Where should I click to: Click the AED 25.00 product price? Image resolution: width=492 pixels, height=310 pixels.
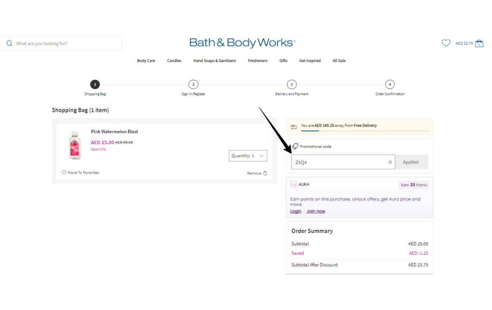click(x=103, y=143)
